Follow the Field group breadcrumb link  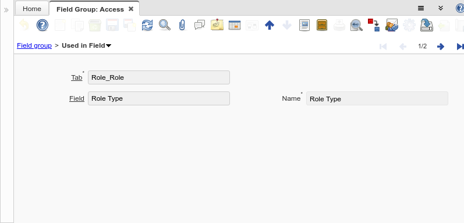pyautogui.click(x=34, y=45)
